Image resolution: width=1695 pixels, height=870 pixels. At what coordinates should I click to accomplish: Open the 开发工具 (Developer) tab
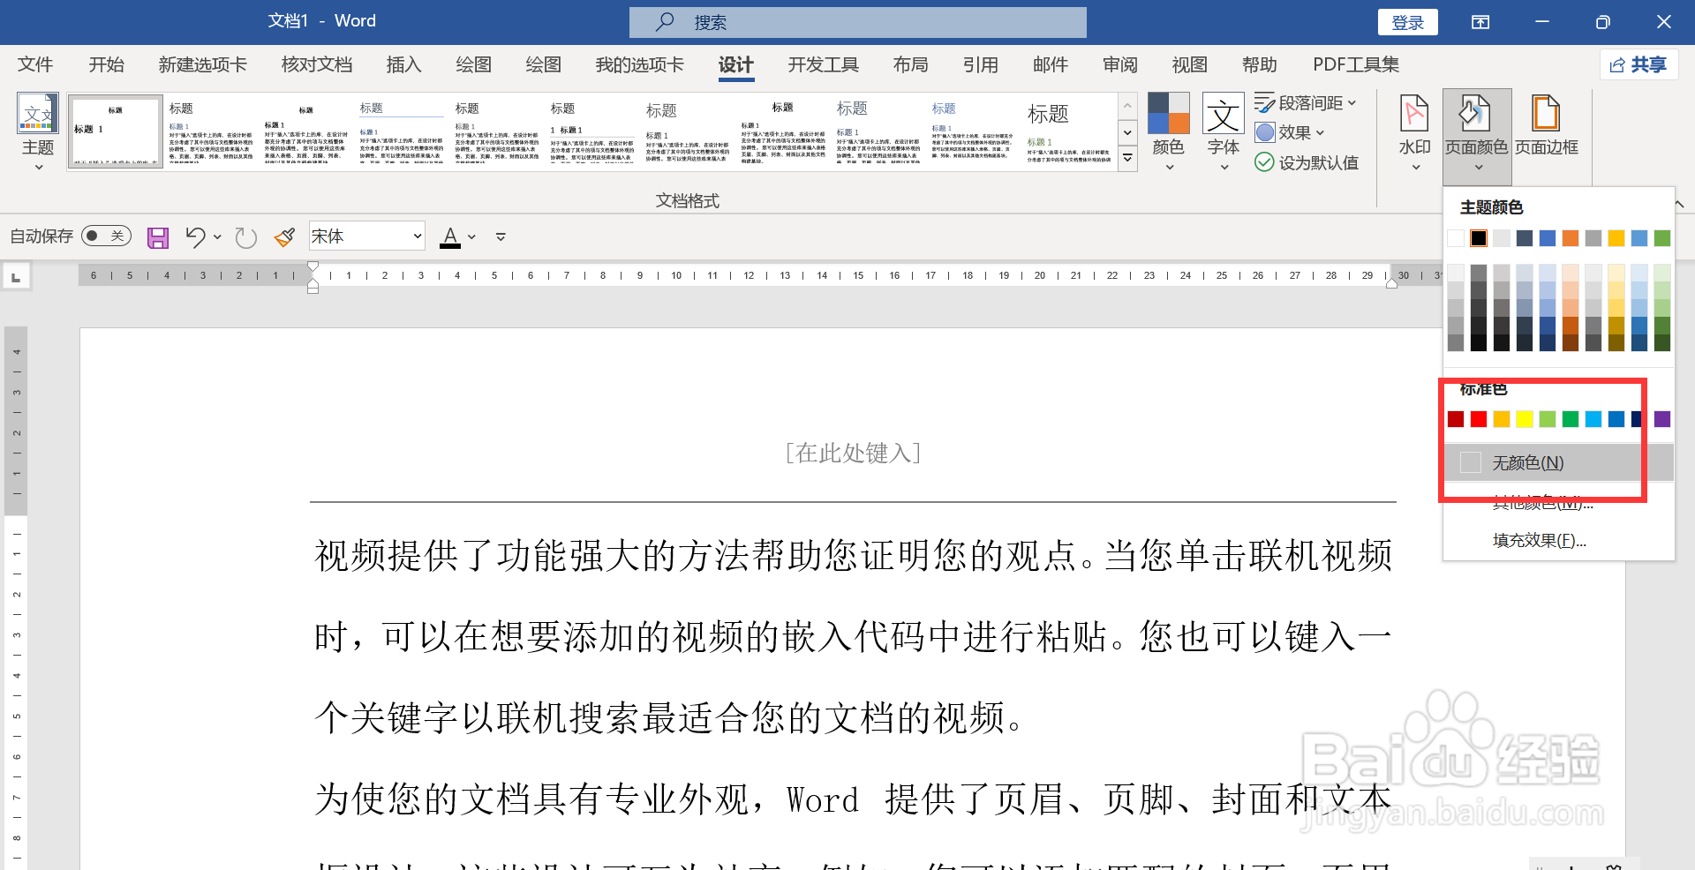[823, 64]
